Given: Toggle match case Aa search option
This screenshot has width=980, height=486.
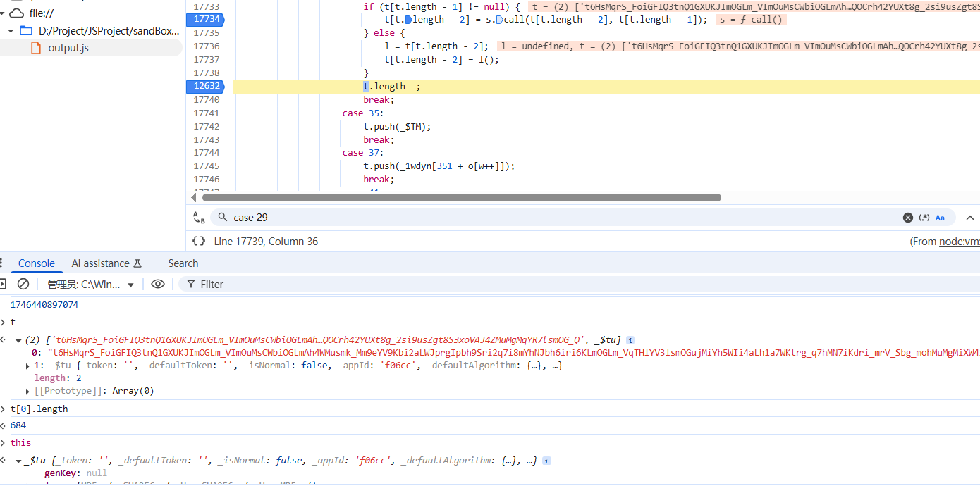Looking at the screenshot, I should pos(940,218).
